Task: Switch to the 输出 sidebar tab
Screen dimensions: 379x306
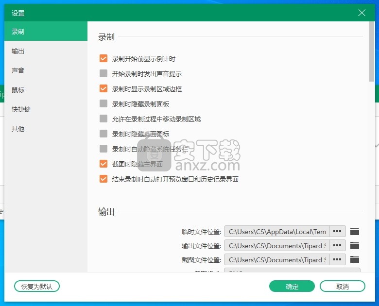Action: click(x=46, y=51)
